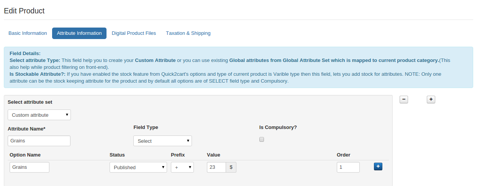Click the dollar currency addon next to Value
The image size is (477, 186).
pos(231,167)
